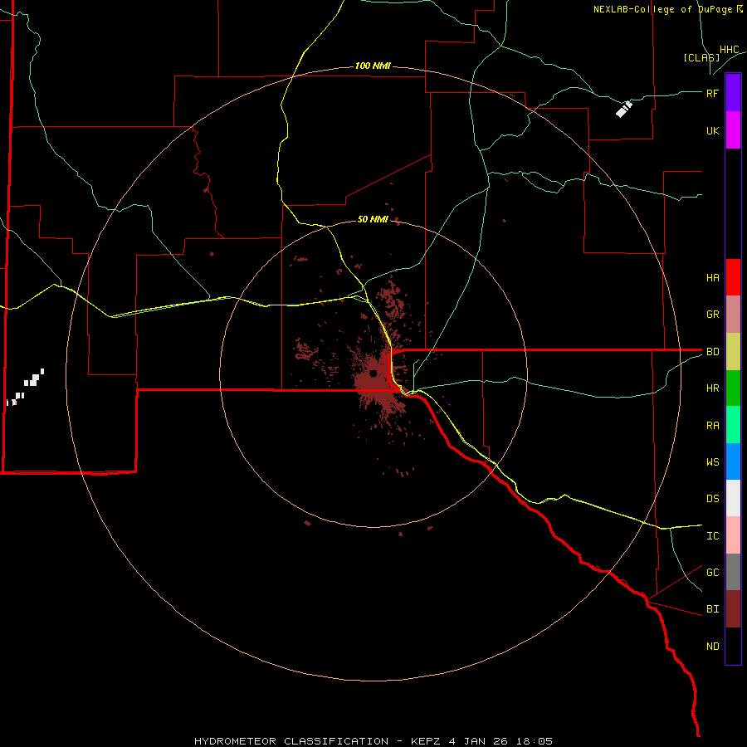Click the ND legend label
747x747 pixels.
click(x=712, y=646)
